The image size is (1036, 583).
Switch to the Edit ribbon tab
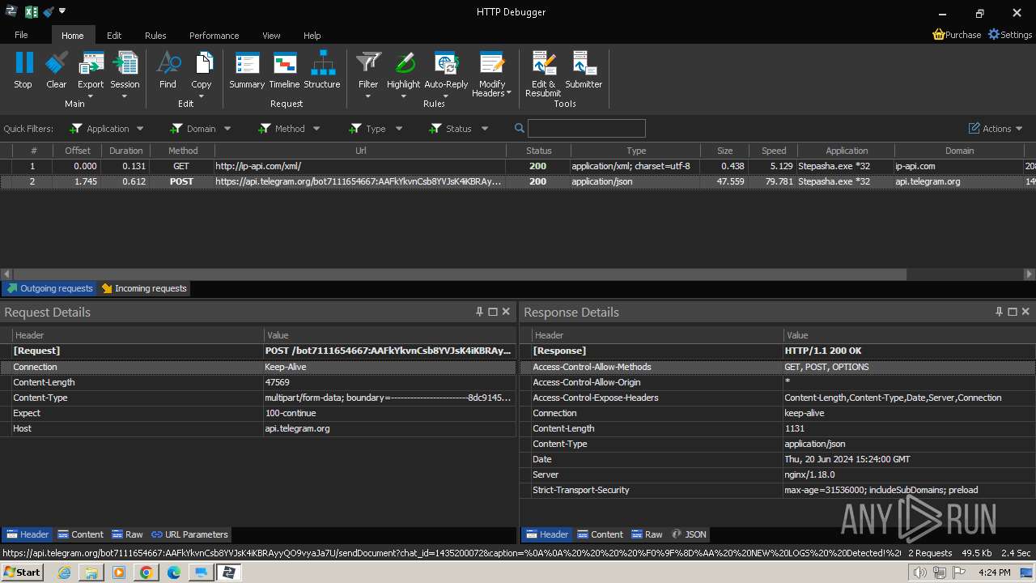pyautogui.click(x=114, y=36)
